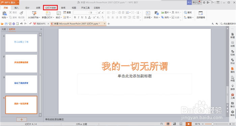Toggle Italic formatting
The width and height of the screenshot is (236, 126).
[x=79, y=17]
